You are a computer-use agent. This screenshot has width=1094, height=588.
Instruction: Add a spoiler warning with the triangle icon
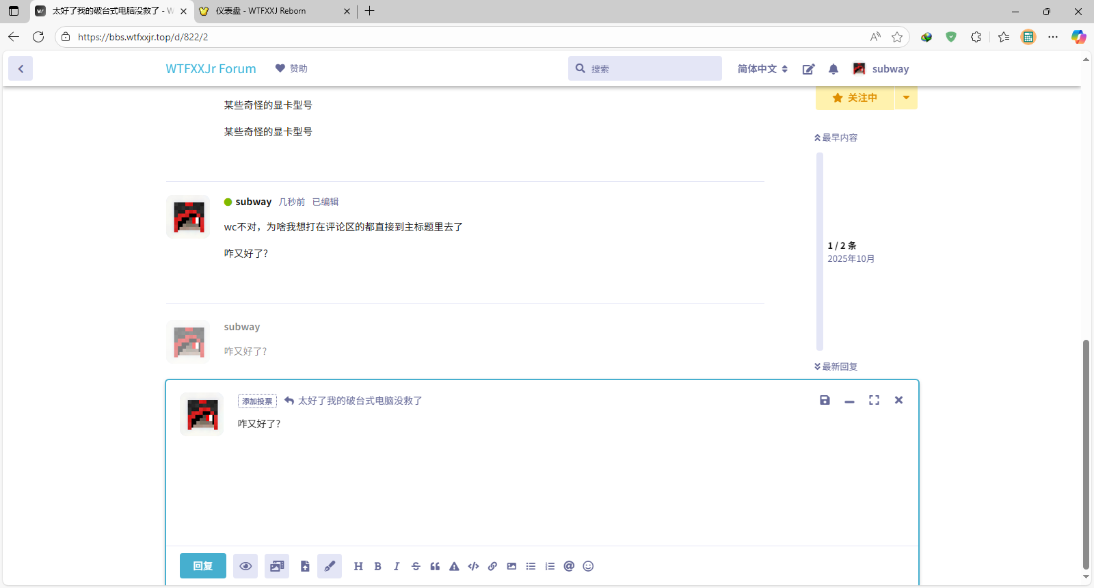454,566
